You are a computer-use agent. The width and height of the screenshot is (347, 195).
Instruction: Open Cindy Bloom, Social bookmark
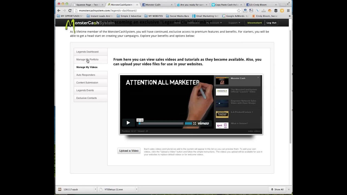click(265, 16)
